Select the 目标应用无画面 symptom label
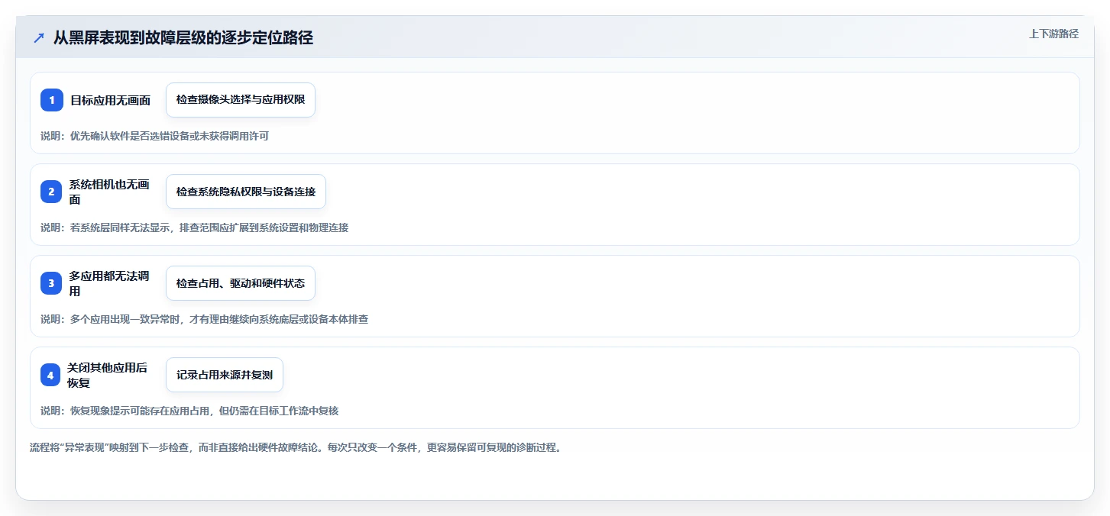The image size is (1110, 516). coord(111,100)
